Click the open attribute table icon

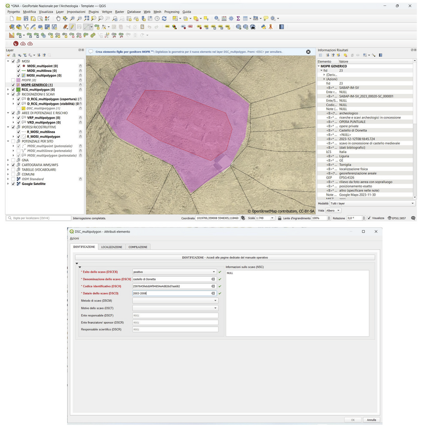click(x=245, y=19)
